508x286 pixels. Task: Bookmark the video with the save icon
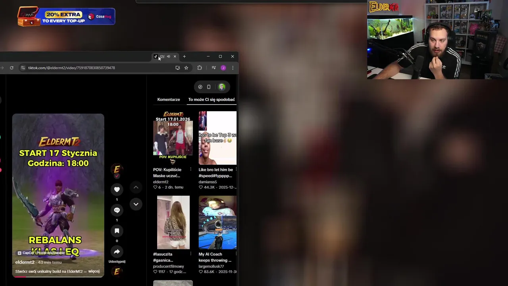click(117, 231)
